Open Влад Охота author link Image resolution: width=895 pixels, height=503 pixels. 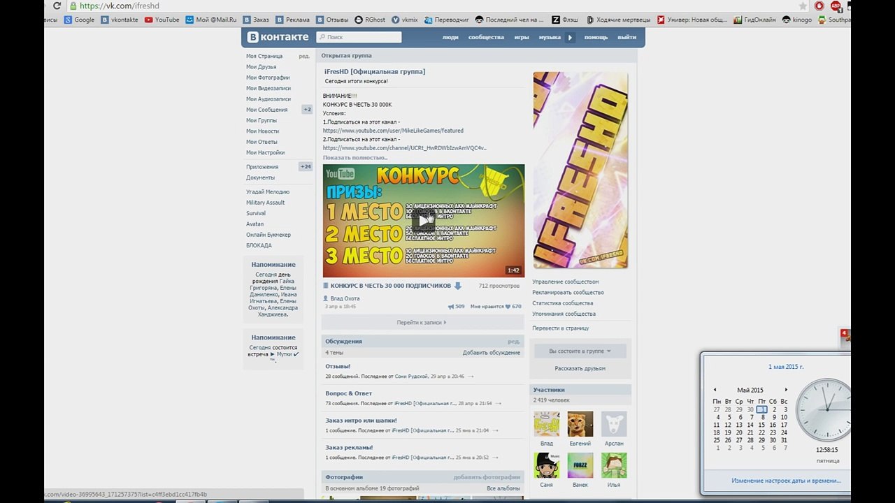[x=345, y=298]
